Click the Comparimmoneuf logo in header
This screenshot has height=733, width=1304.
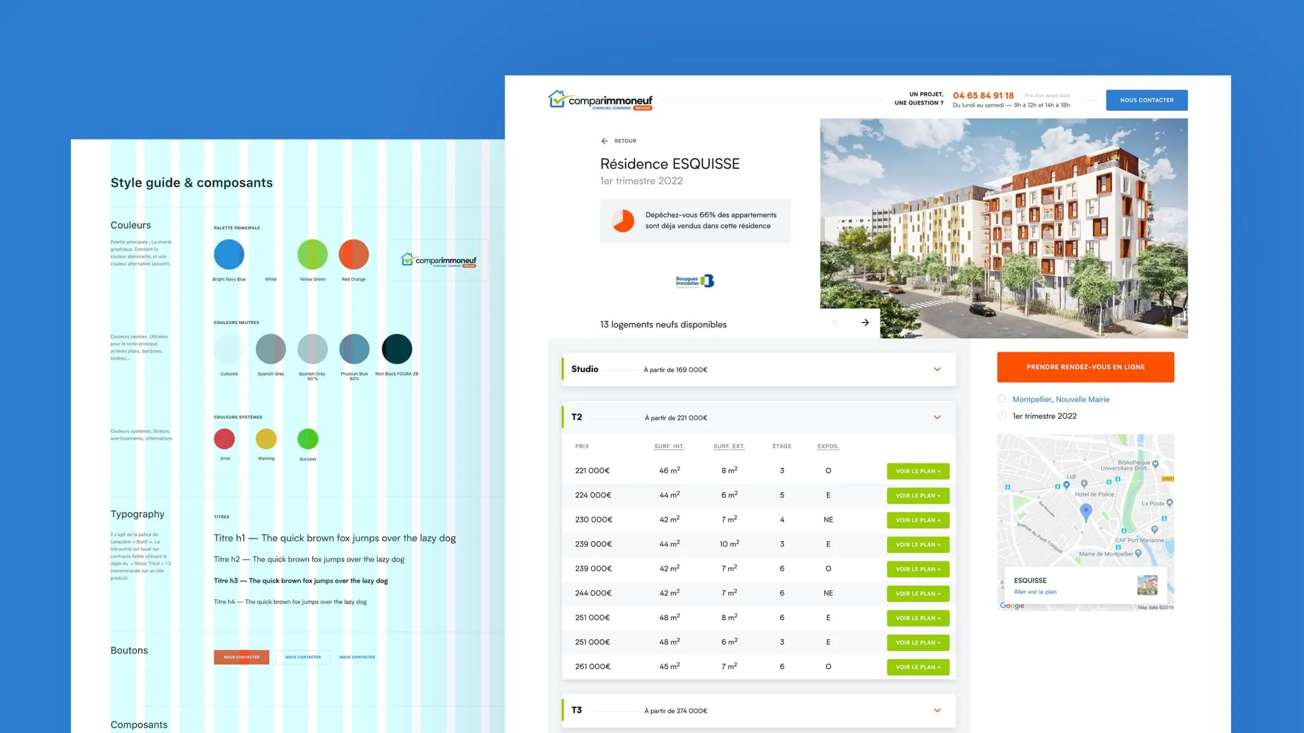click(600, 100)
